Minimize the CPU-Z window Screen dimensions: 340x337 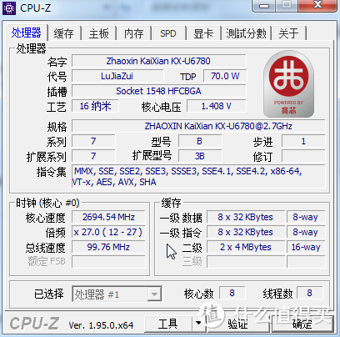pos(264,6)
